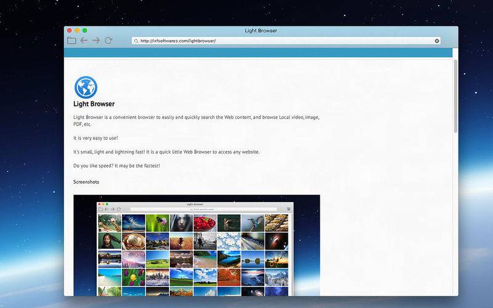493x308 pixels.
Task: Click the search magnifier in the address bar
Action: coord(136,41)
